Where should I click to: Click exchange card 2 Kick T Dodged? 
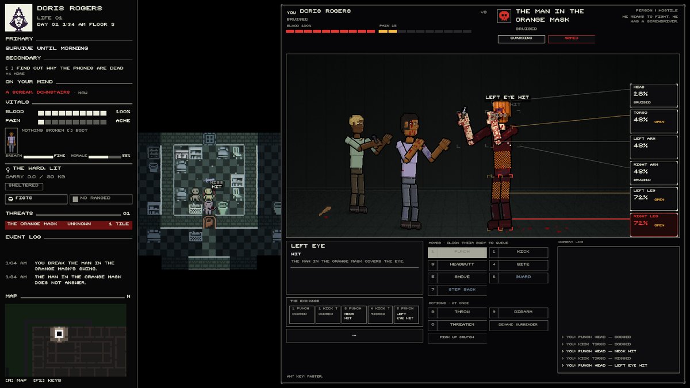(x=328, y=314)
